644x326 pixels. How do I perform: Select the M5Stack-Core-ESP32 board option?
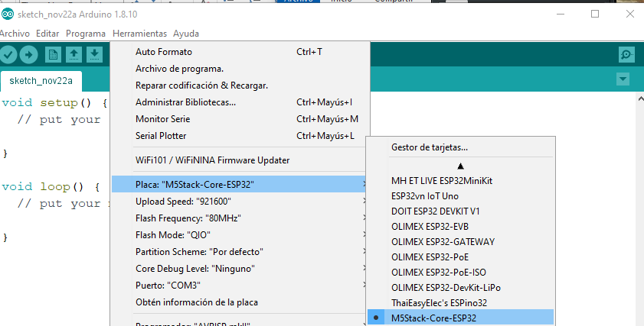click(x=433, y=318)
